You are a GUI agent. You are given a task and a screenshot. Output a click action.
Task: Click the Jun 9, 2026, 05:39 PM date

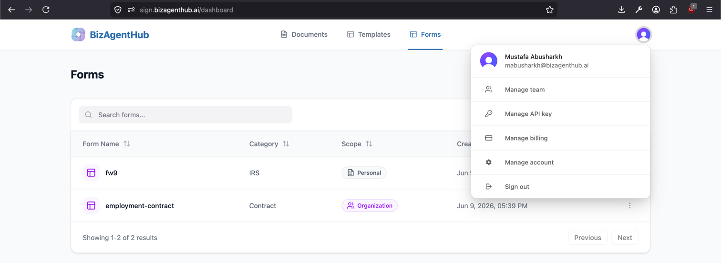[492, 206]
